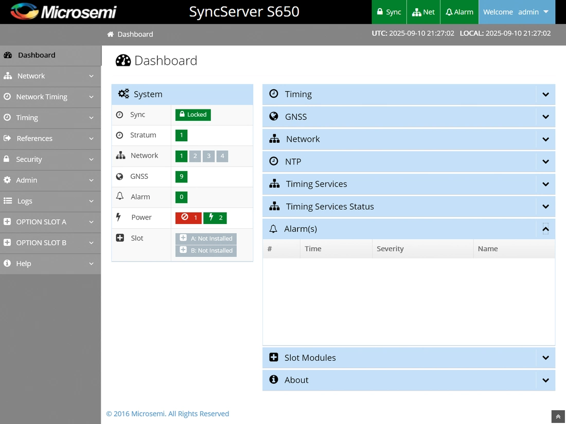This screenshot has height=424, width=566.
Task: Expand the About panel chevron
Action: [545, 380]
